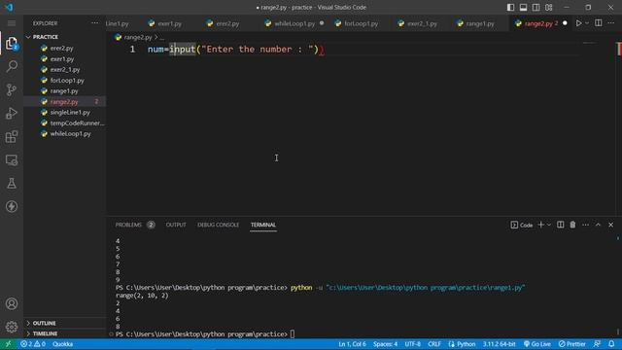
Task: Click the range2.py breadcrumb
Action: click(138, 37)
